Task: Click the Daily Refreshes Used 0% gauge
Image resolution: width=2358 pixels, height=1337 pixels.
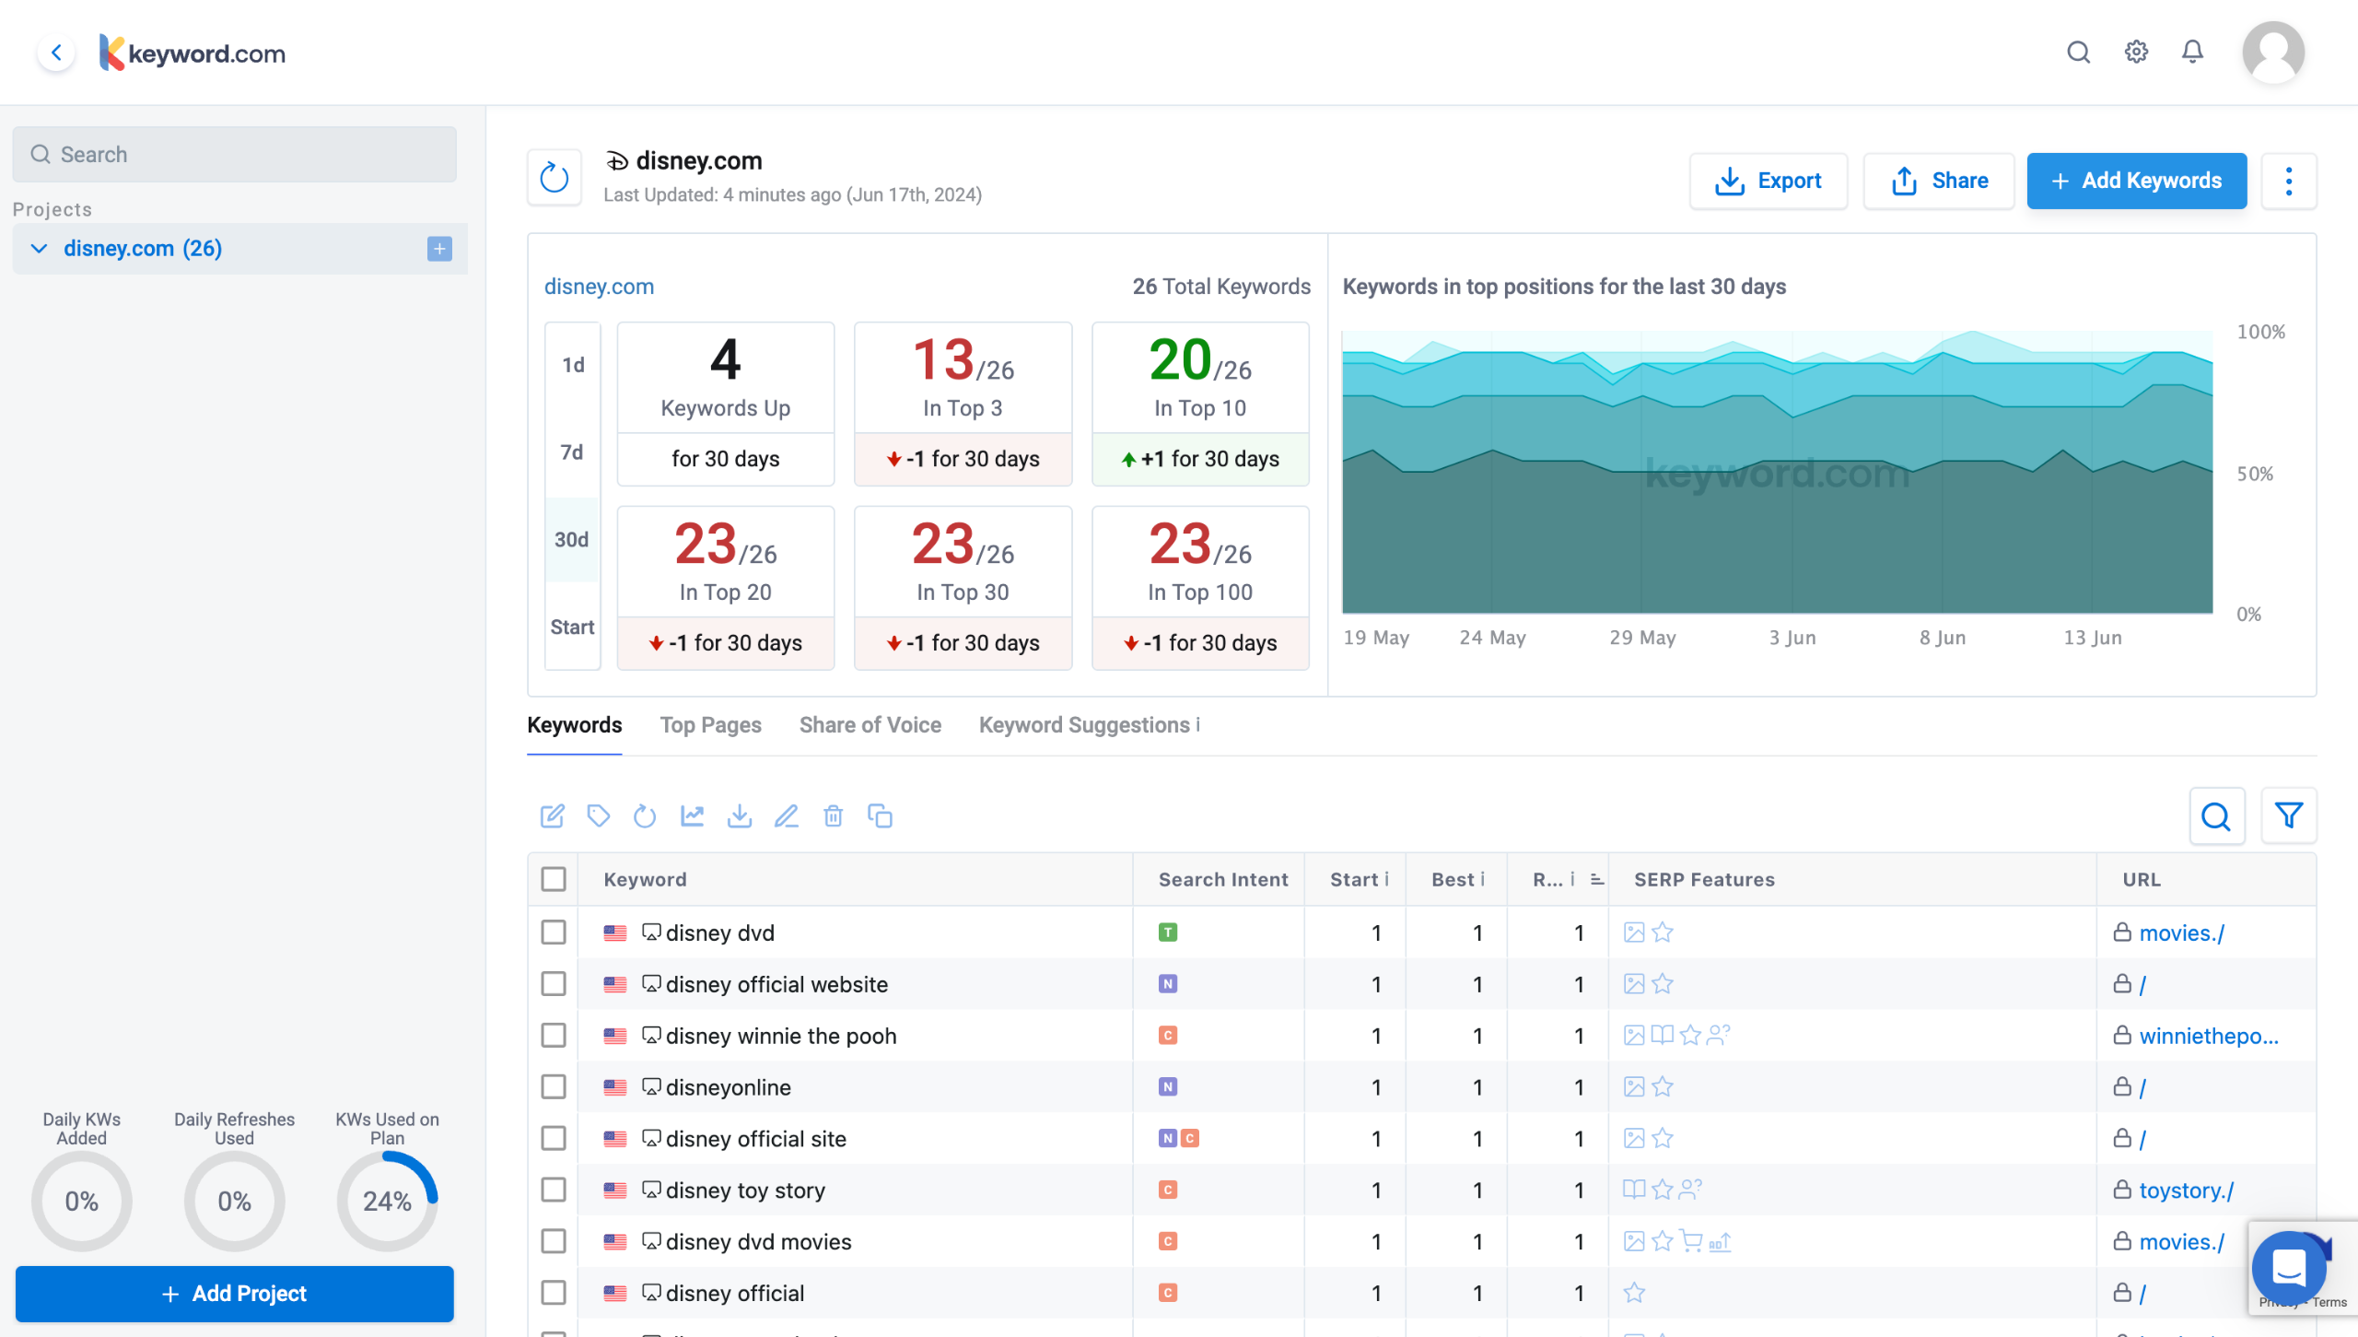Action: (x=234, y=1202)
